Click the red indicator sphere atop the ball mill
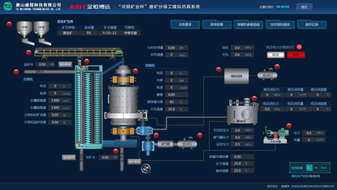 pyautogui.click(x=135, y=71)
